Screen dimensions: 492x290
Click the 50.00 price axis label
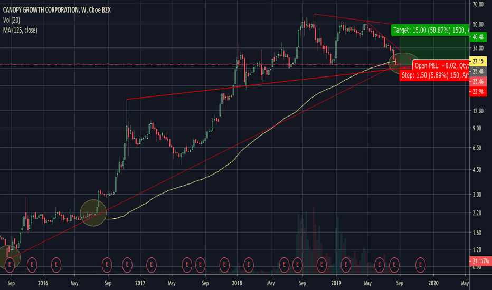pyautogui.click(x=478, y=24)
